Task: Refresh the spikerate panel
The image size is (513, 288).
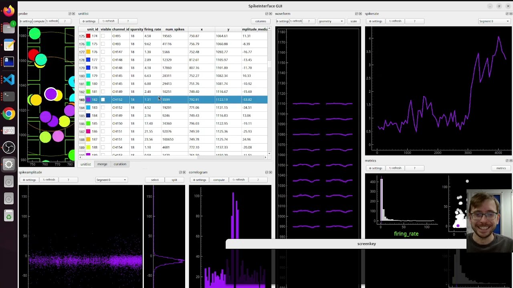Action: [395, 21]
